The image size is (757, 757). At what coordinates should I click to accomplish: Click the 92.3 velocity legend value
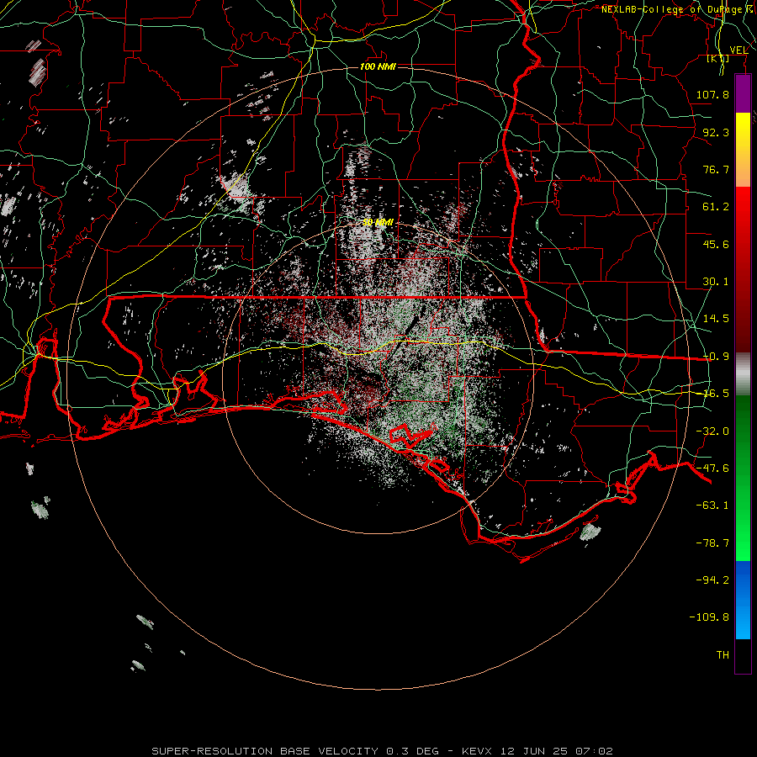click(x=716, y=132)
